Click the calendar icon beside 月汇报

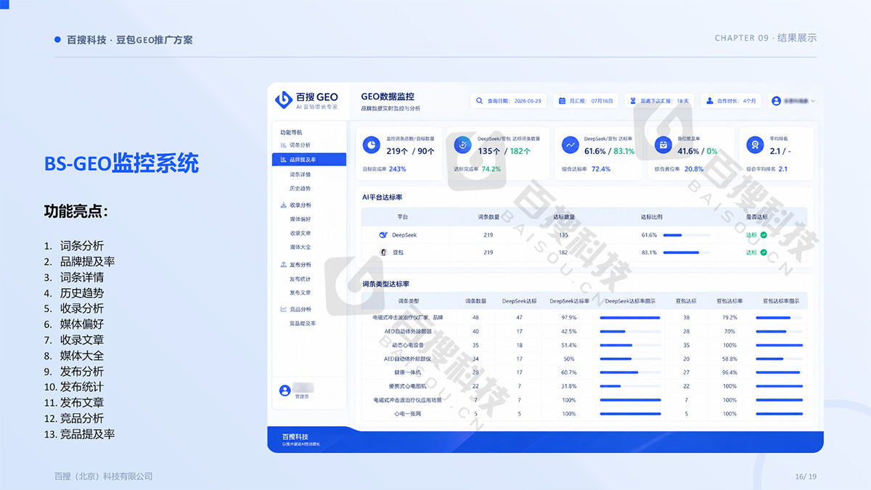pos(562,101)
